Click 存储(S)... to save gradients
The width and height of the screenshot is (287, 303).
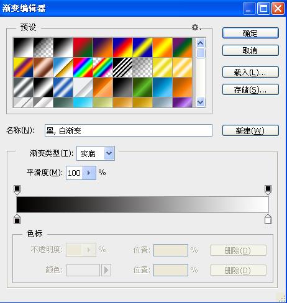(250, 89)
